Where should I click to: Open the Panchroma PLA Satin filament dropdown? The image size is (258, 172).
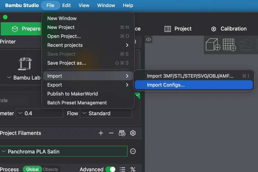click(64, 151)
